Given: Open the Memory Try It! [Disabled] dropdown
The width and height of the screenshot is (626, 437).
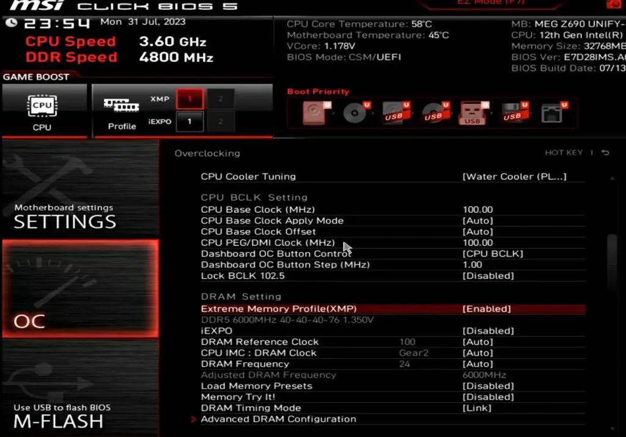Looking at the screenshot, I should [488, 397].
